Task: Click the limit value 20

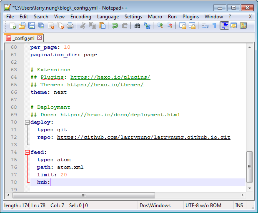Action: pyautogui.click(x=63, y=175)
